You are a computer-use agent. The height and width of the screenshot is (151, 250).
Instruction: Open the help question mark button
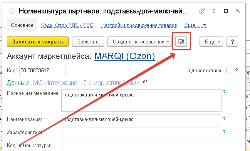coord(232,41)
